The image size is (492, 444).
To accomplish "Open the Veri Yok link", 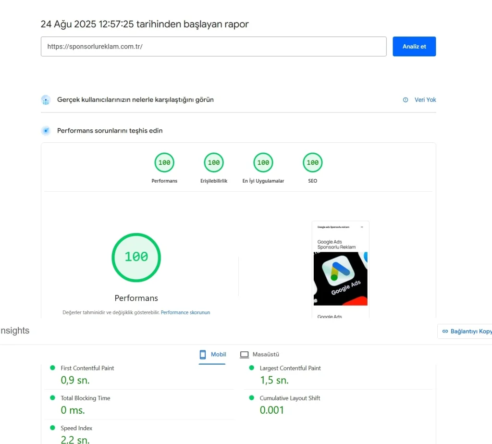I will (425, 99).
